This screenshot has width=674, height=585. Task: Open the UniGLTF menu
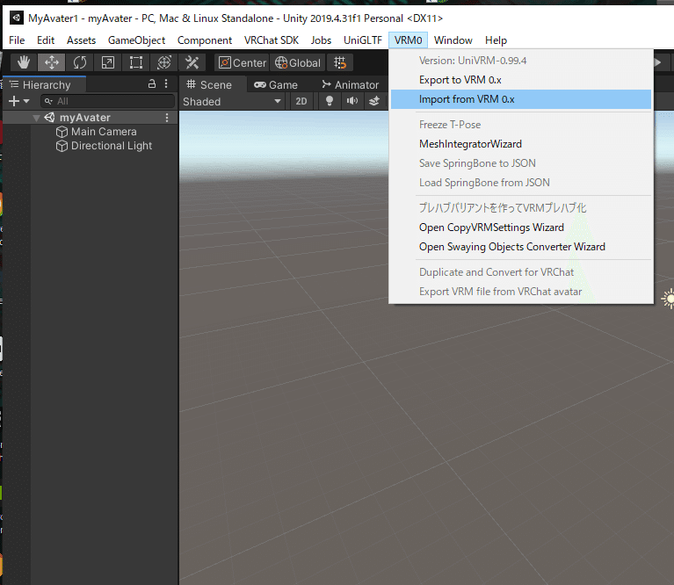coord(363,40)
